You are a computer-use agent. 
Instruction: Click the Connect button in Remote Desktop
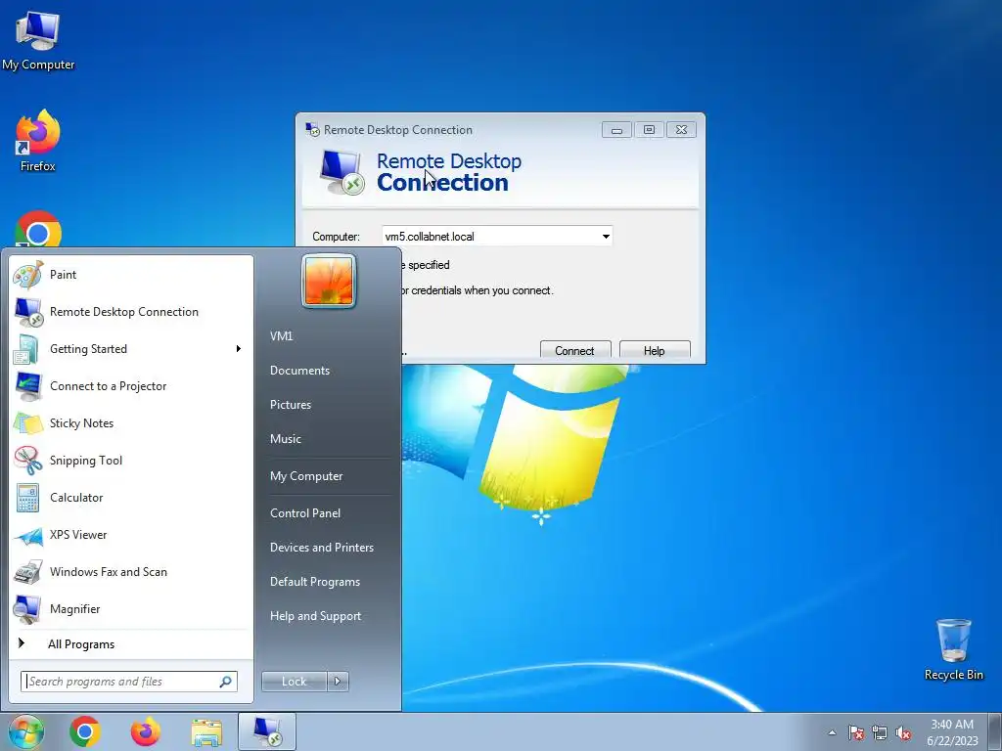575,350
